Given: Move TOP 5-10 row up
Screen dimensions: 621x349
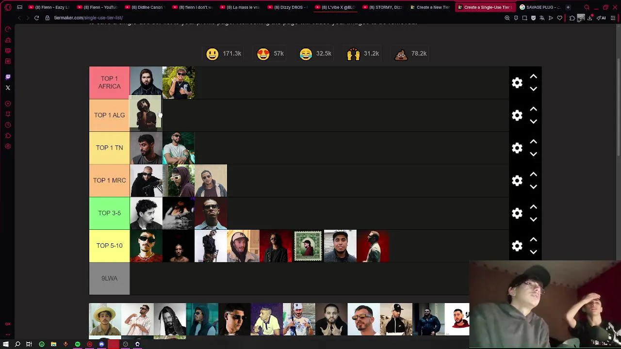Looking at the screenshot, I should tap(533, 239).
